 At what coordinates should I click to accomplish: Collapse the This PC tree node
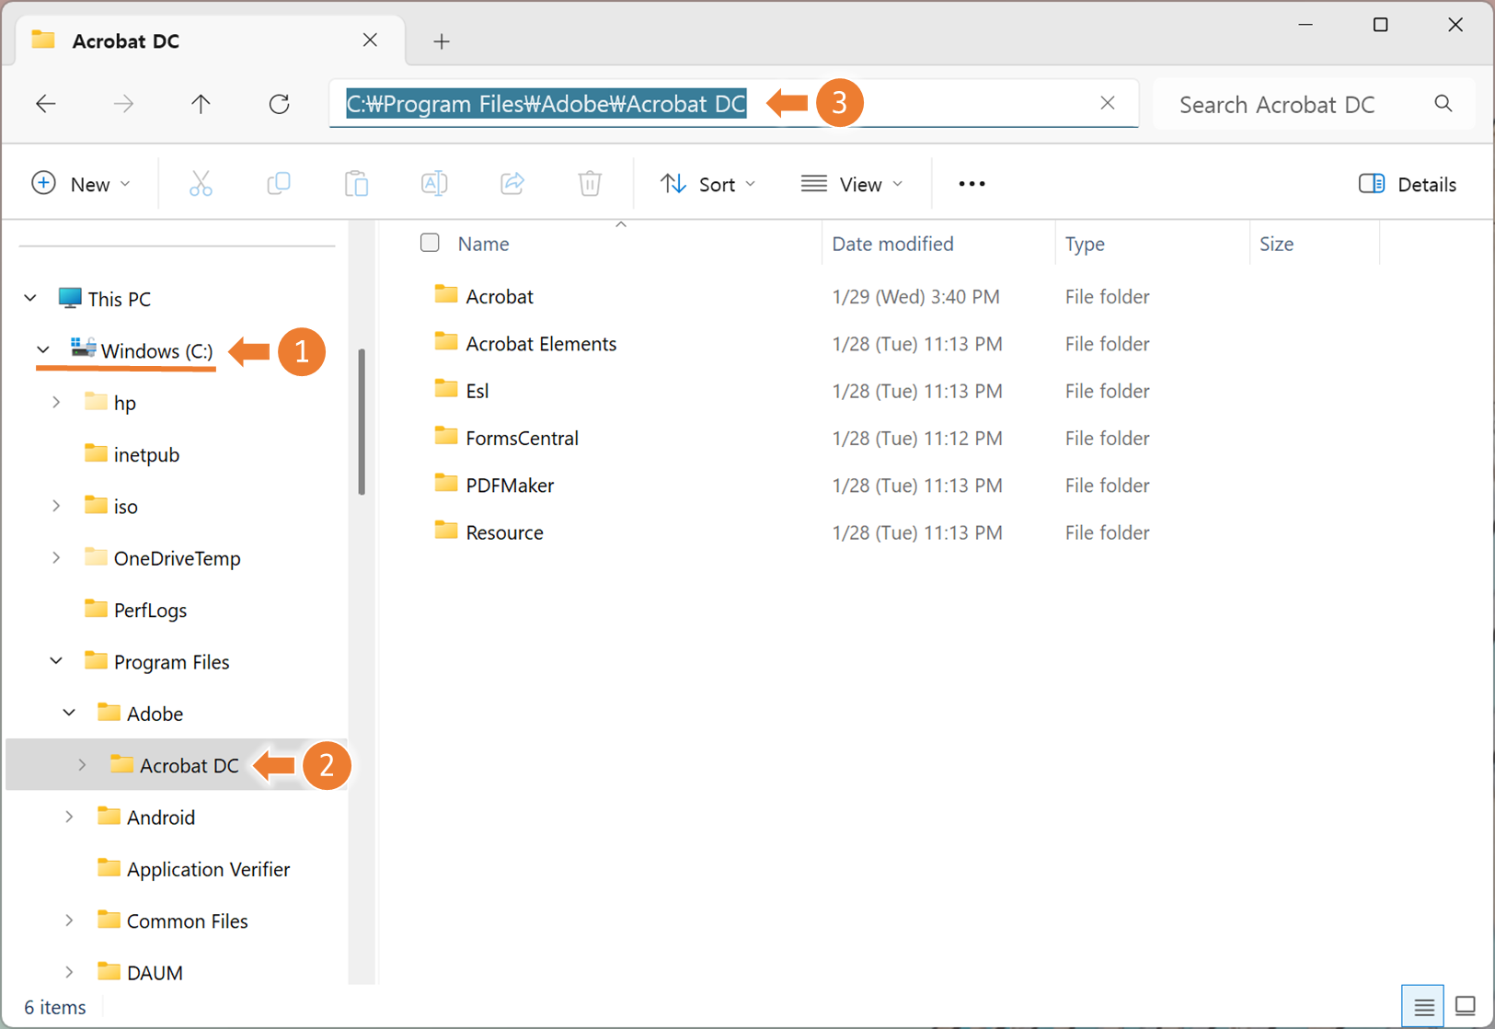30,298
